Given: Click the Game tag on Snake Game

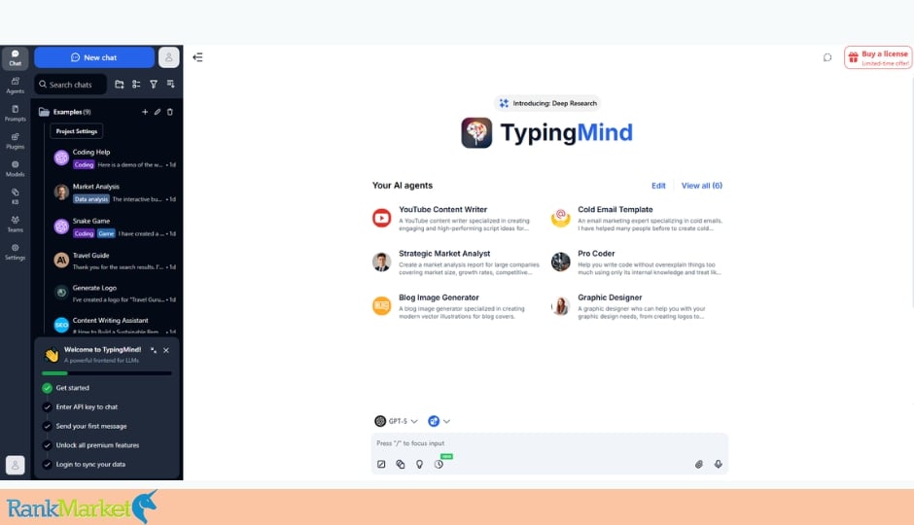Looking at the screenshot, I should [x=106, y=233].
